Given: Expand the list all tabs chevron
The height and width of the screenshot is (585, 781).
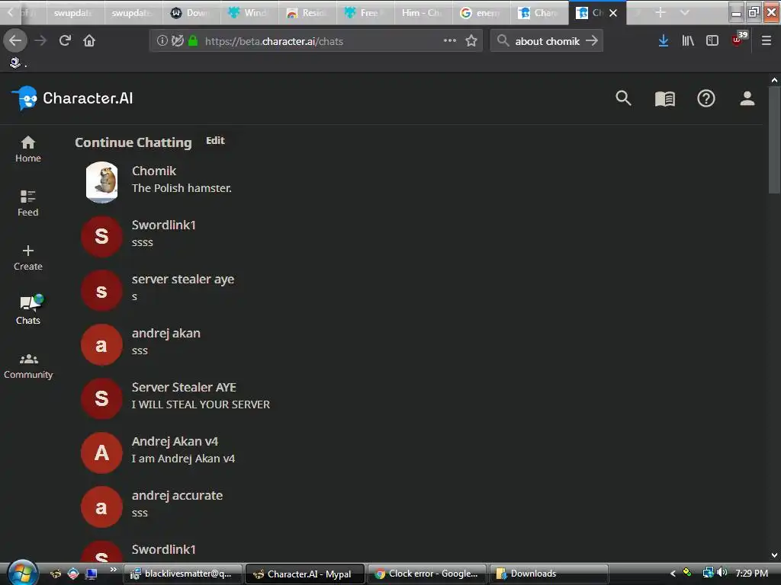Looking at the screenshot, I should click(685, 12).
